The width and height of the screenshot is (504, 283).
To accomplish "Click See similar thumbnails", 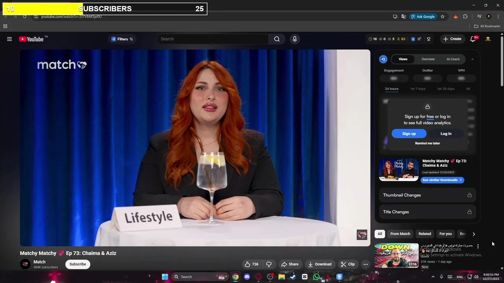I will [442, 180].
